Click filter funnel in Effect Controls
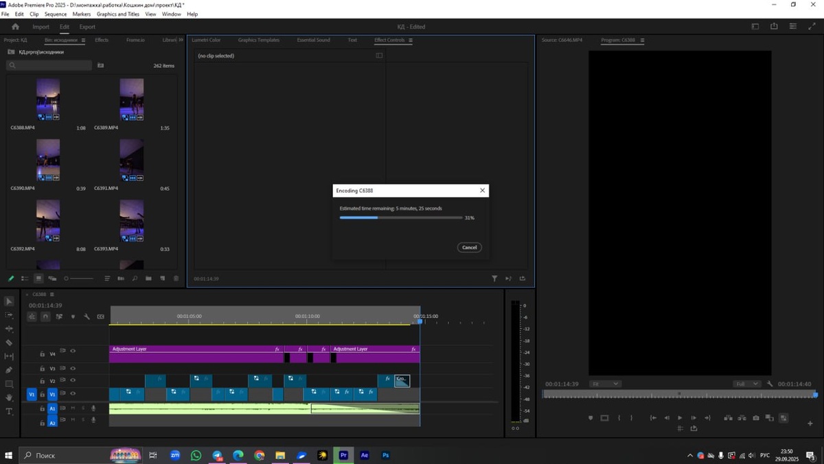Image resolution: width=824 pixels, height=464 pixels. [494, 279]
